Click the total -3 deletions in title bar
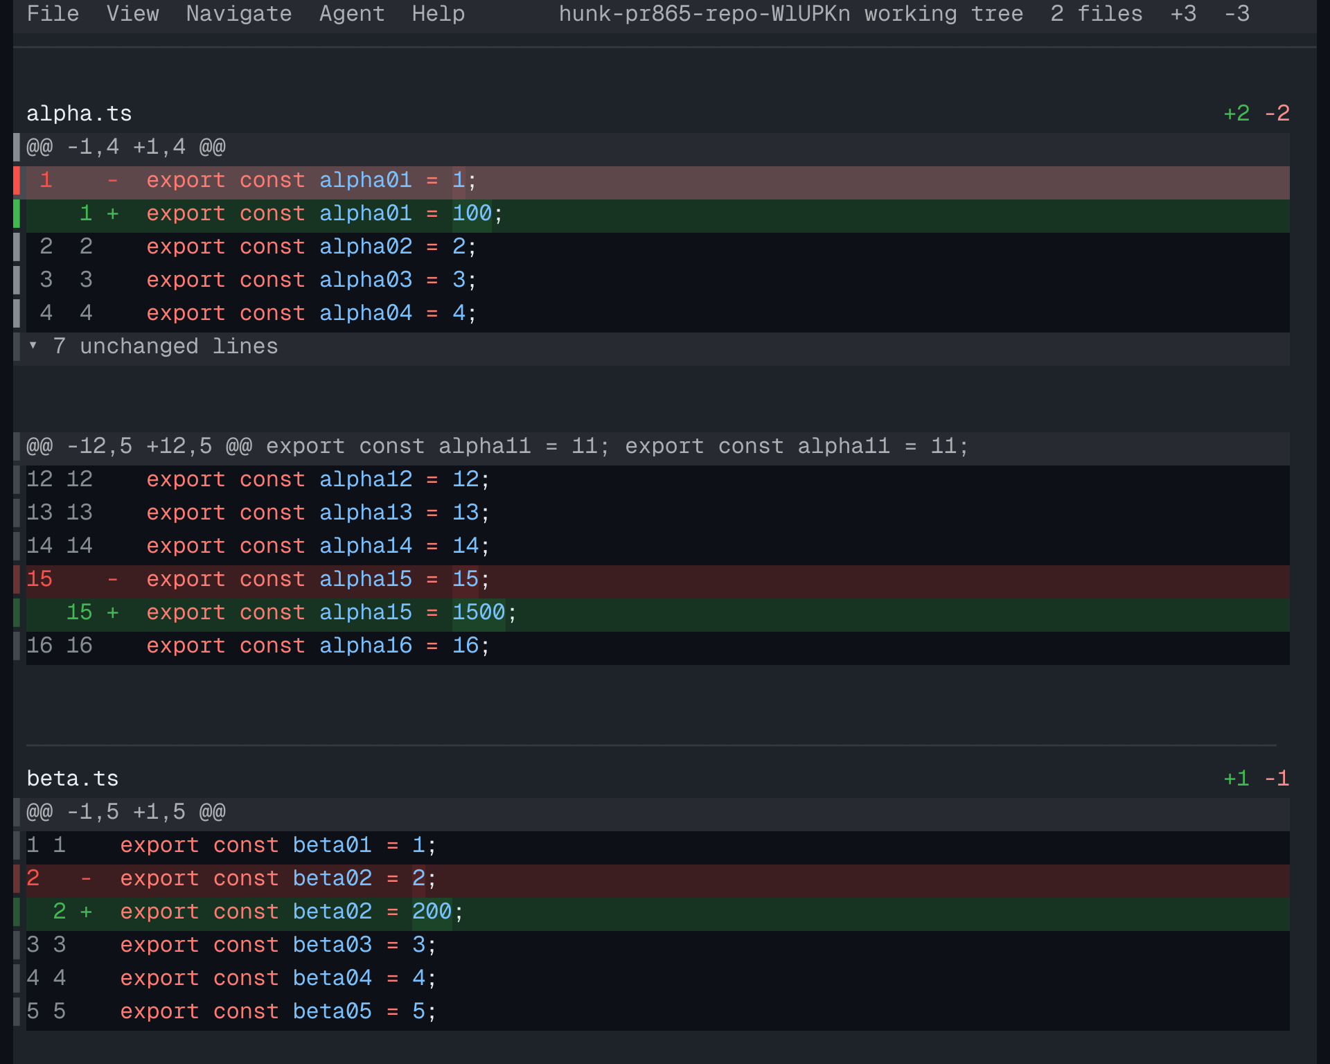This screenshot has height=1064, width=1330. (x=1236, y=14)
